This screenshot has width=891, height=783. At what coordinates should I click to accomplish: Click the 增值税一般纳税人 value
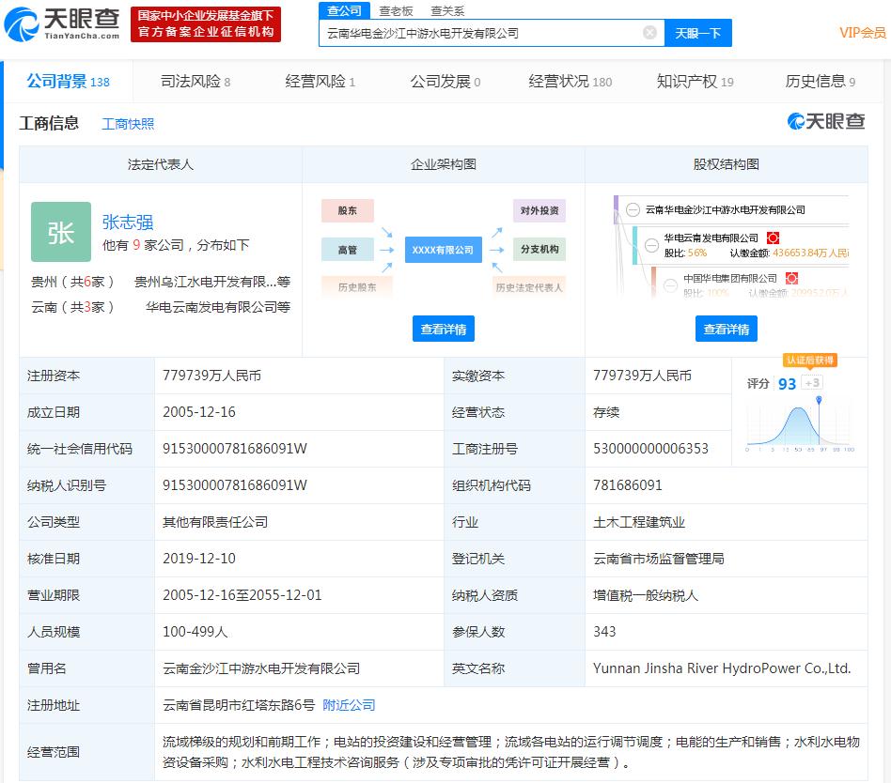646,595
